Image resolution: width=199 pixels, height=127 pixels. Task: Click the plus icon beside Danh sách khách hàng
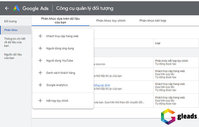[40, 73]
